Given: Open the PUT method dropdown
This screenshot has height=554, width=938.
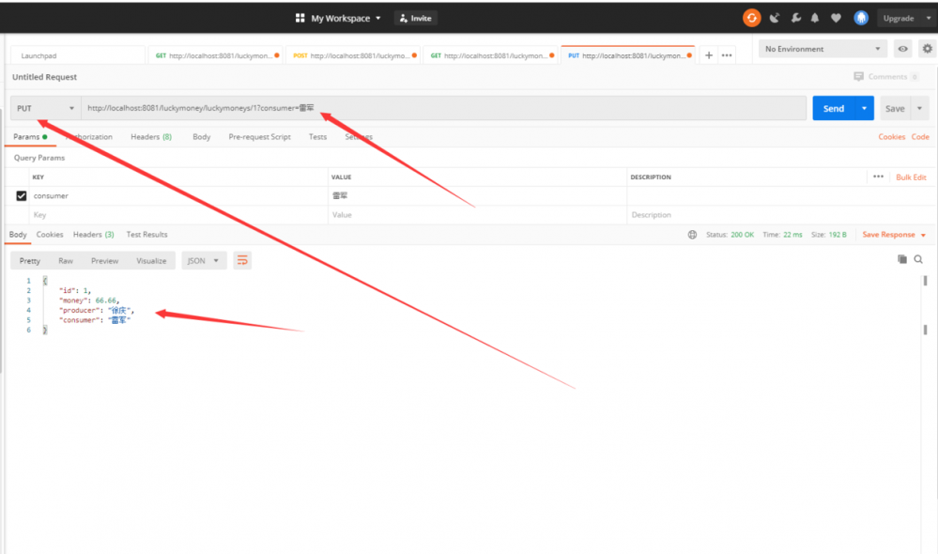Looking at the screenshot, I should click(45, 108).
